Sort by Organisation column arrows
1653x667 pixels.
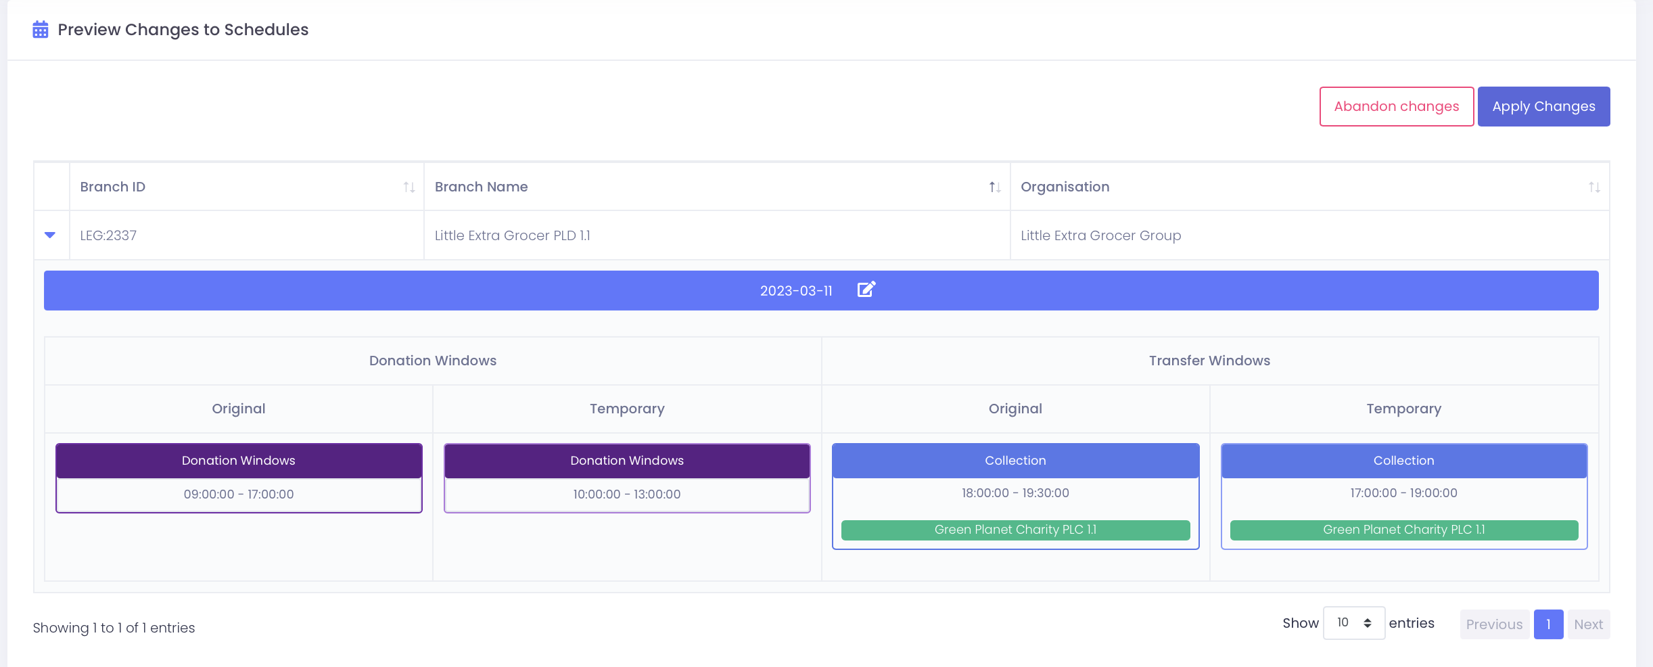tap(1594, 187)
